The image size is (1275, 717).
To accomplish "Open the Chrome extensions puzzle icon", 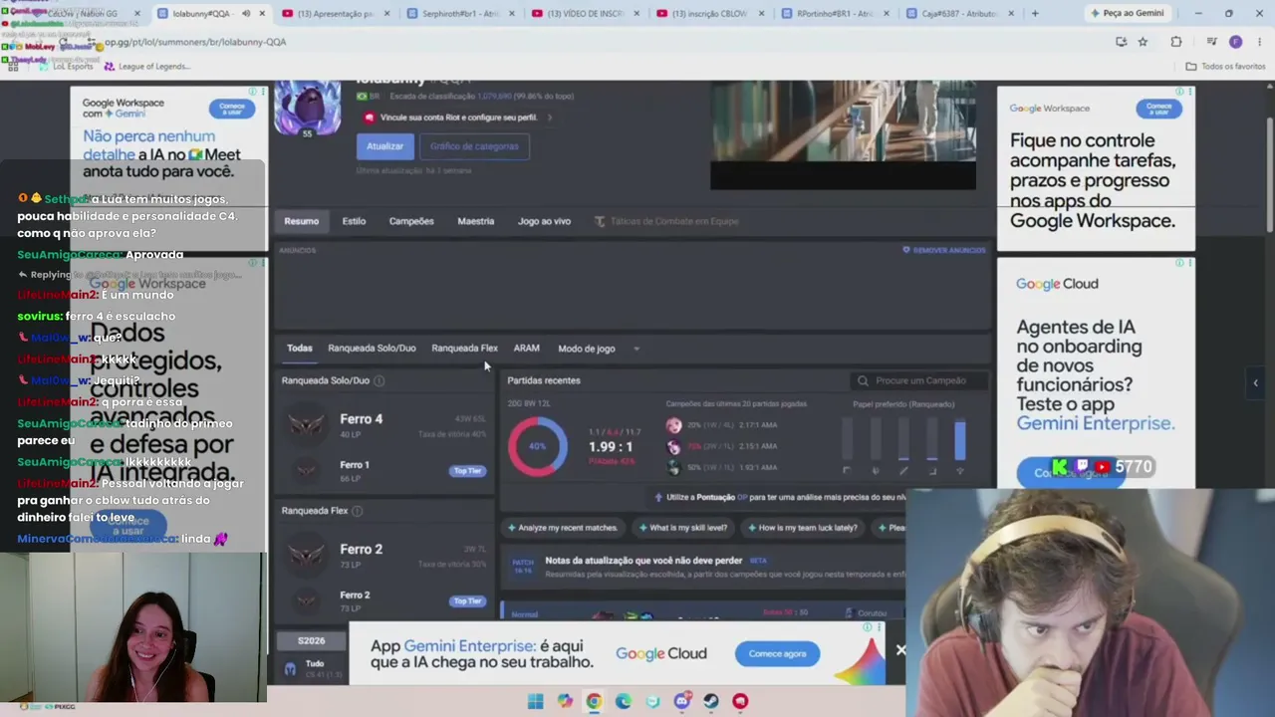I will point(1176,42).
